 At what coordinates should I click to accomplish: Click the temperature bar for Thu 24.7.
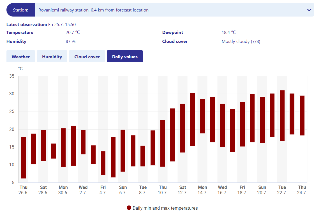(302, 115)
